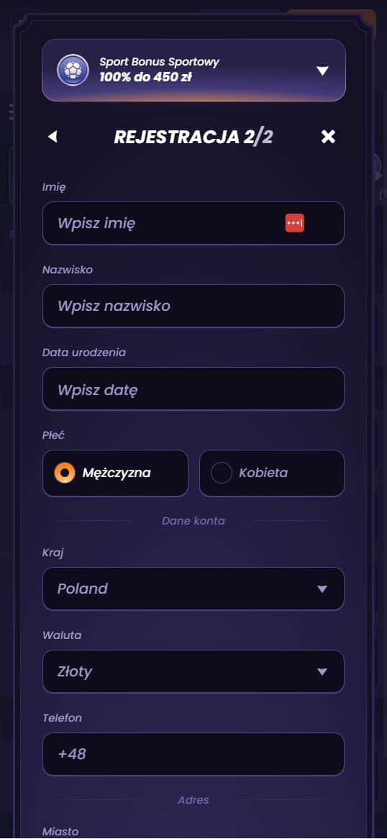Click the red password manager icon
This screenshot has width=387, height=839.
point(294,222)
